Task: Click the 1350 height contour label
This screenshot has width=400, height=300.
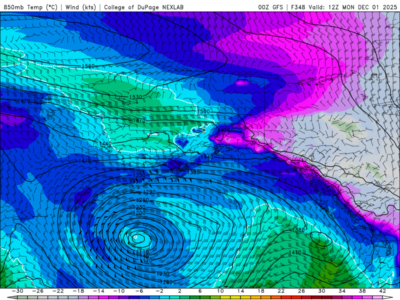Action: 139,175
